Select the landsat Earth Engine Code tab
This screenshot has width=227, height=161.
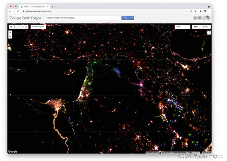tap(35, 7)
